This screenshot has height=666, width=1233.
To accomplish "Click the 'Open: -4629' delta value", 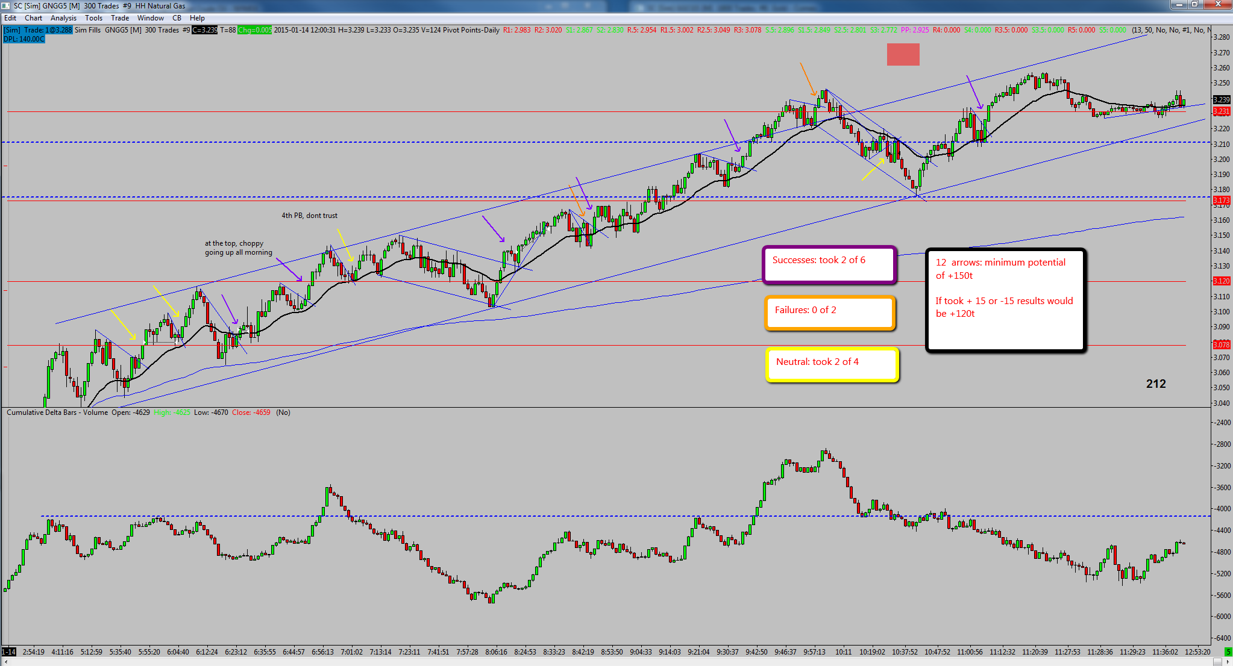I will pos(131,412).
